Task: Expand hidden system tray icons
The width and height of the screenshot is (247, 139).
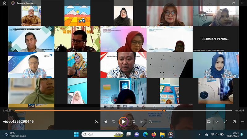Action: tap(200, 134)
